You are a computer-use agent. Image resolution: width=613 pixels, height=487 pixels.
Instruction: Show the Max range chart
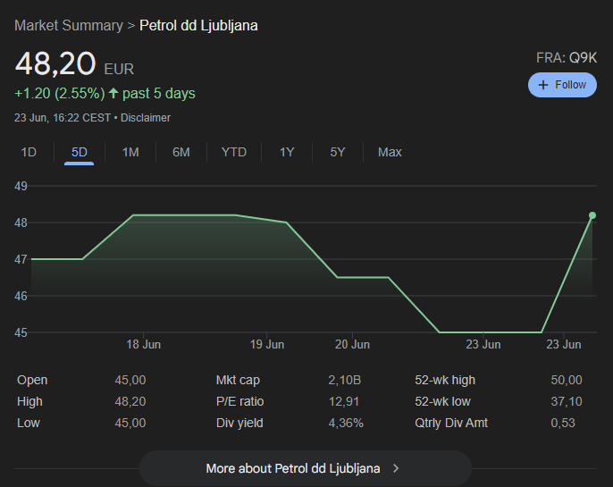390,152
